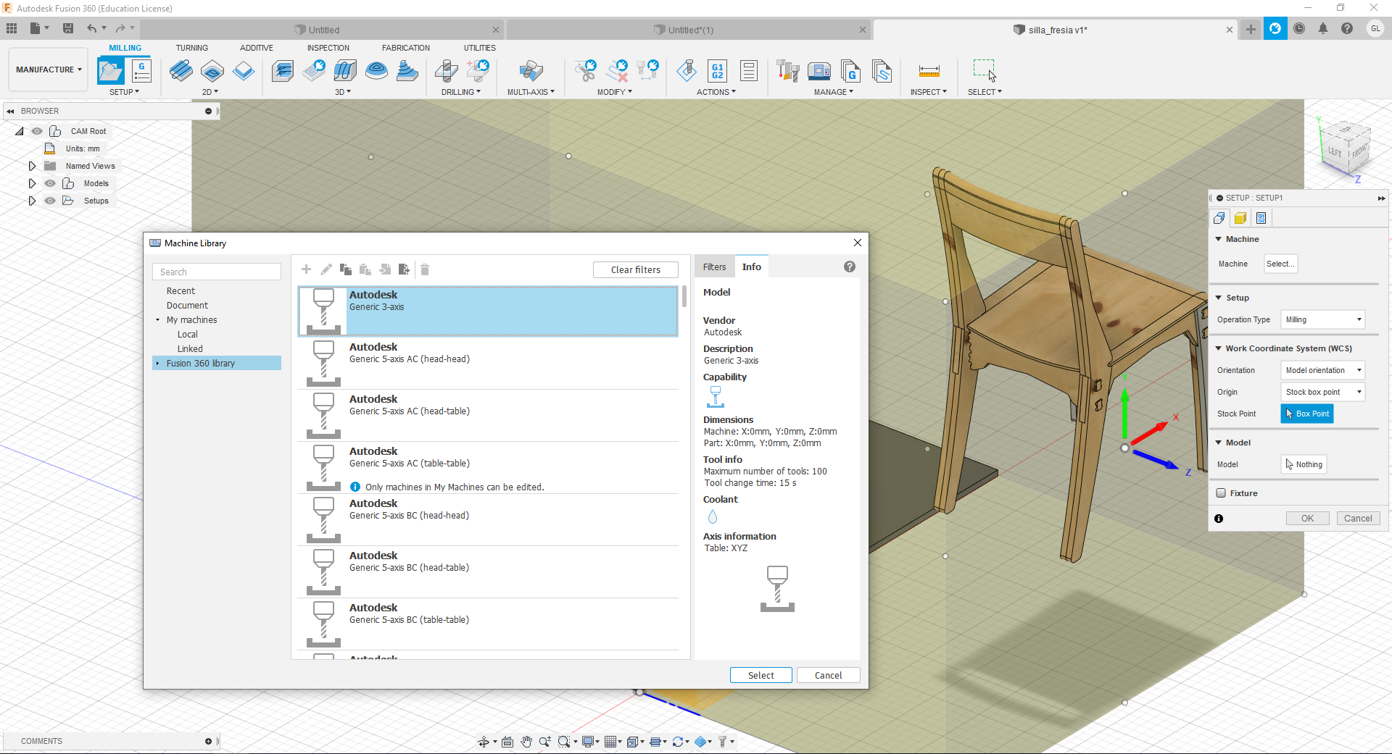This screenshot has height=754, width=1392.
Task: Select the 3D Adaptive Clearing icon
Action: (283, 71)
